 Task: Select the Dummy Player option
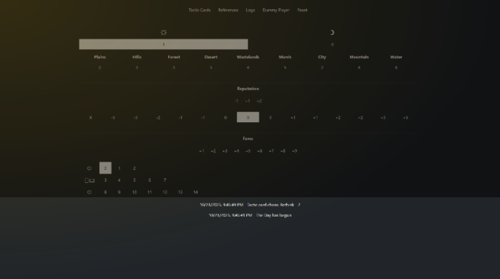coord(276,10)
